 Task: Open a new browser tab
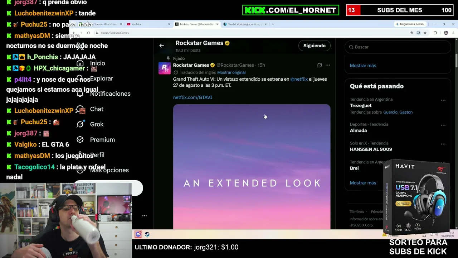point(273,24)
